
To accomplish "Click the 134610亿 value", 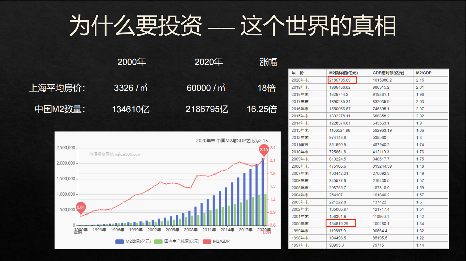I will [x=131, y=109].
